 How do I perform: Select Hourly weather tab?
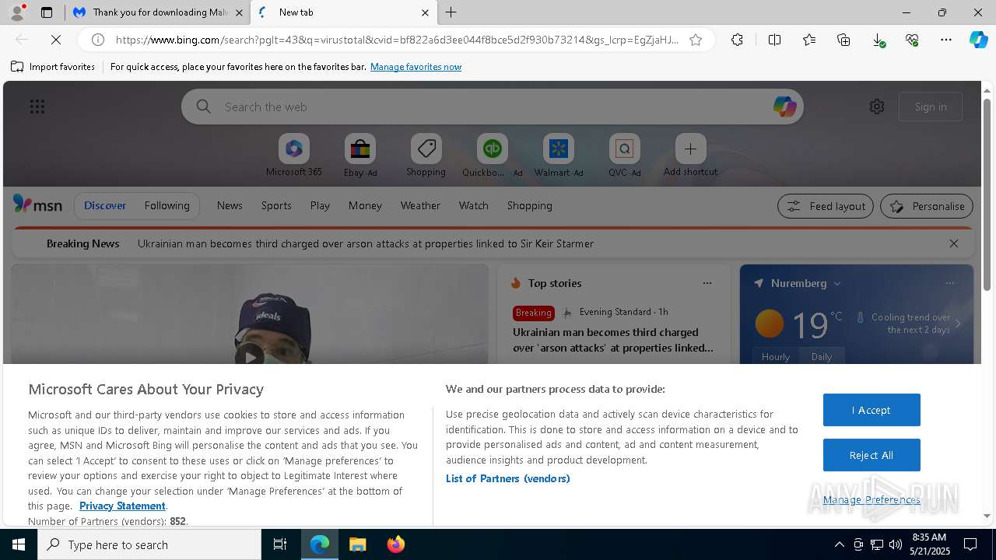(776, 356)
